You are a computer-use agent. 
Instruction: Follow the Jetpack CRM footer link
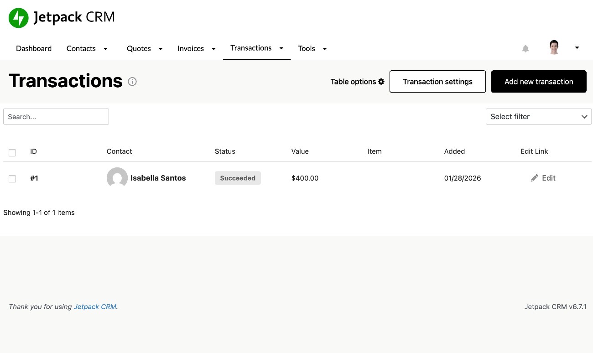click(x=94, y=306)
